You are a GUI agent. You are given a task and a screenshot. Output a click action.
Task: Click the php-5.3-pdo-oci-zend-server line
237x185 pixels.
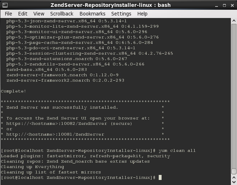pyautogui.click(x=71, y=48)
